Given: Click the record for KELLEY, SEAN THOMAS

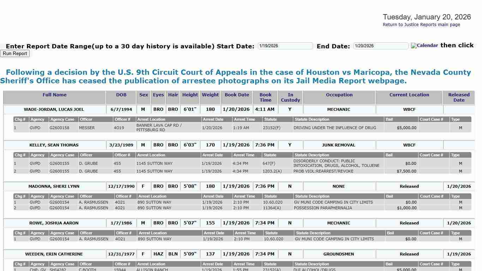Looking at the screenshot, I should tap(54, 145).
